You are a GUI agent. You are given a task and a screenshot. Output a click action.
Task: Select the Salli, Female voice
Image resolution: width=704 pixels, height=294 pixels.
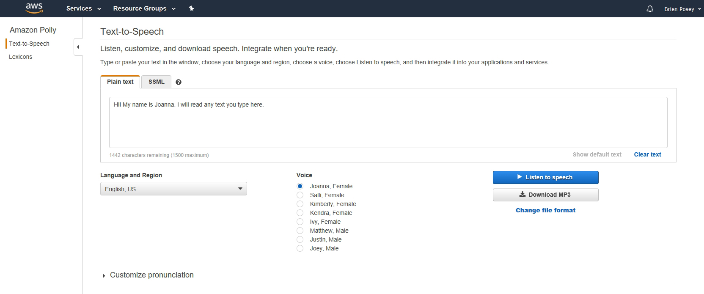300,195
